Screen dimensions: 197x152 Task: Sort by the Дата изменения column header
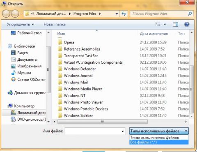tap(153, 34)
